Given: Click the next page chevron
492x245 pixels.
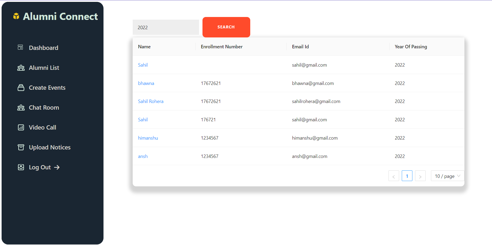Looking at the screenshot, I should [420, 176].
